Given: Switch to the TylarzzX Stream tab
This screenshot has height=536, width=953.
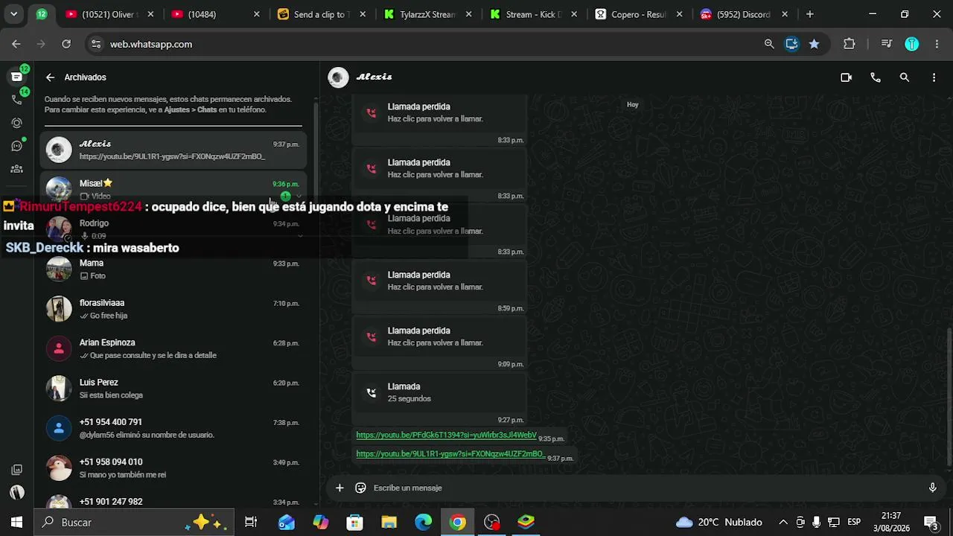Looking at the screenshot, I should (x=428, y=14).
